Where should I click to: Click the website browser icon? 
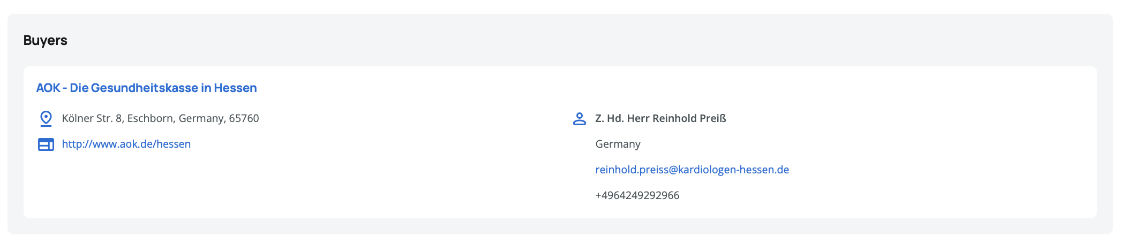pos(46,144)
